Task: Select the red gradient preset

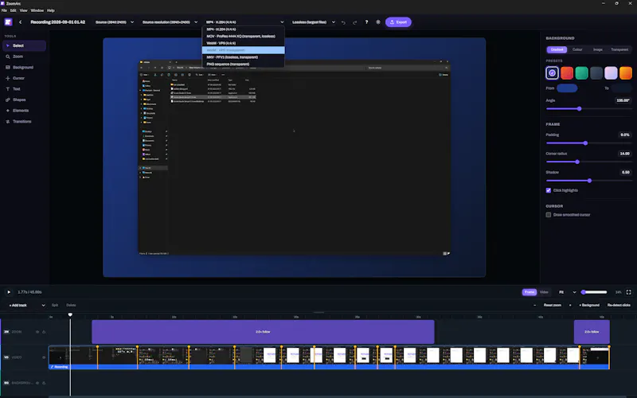Action: [567, 73]
